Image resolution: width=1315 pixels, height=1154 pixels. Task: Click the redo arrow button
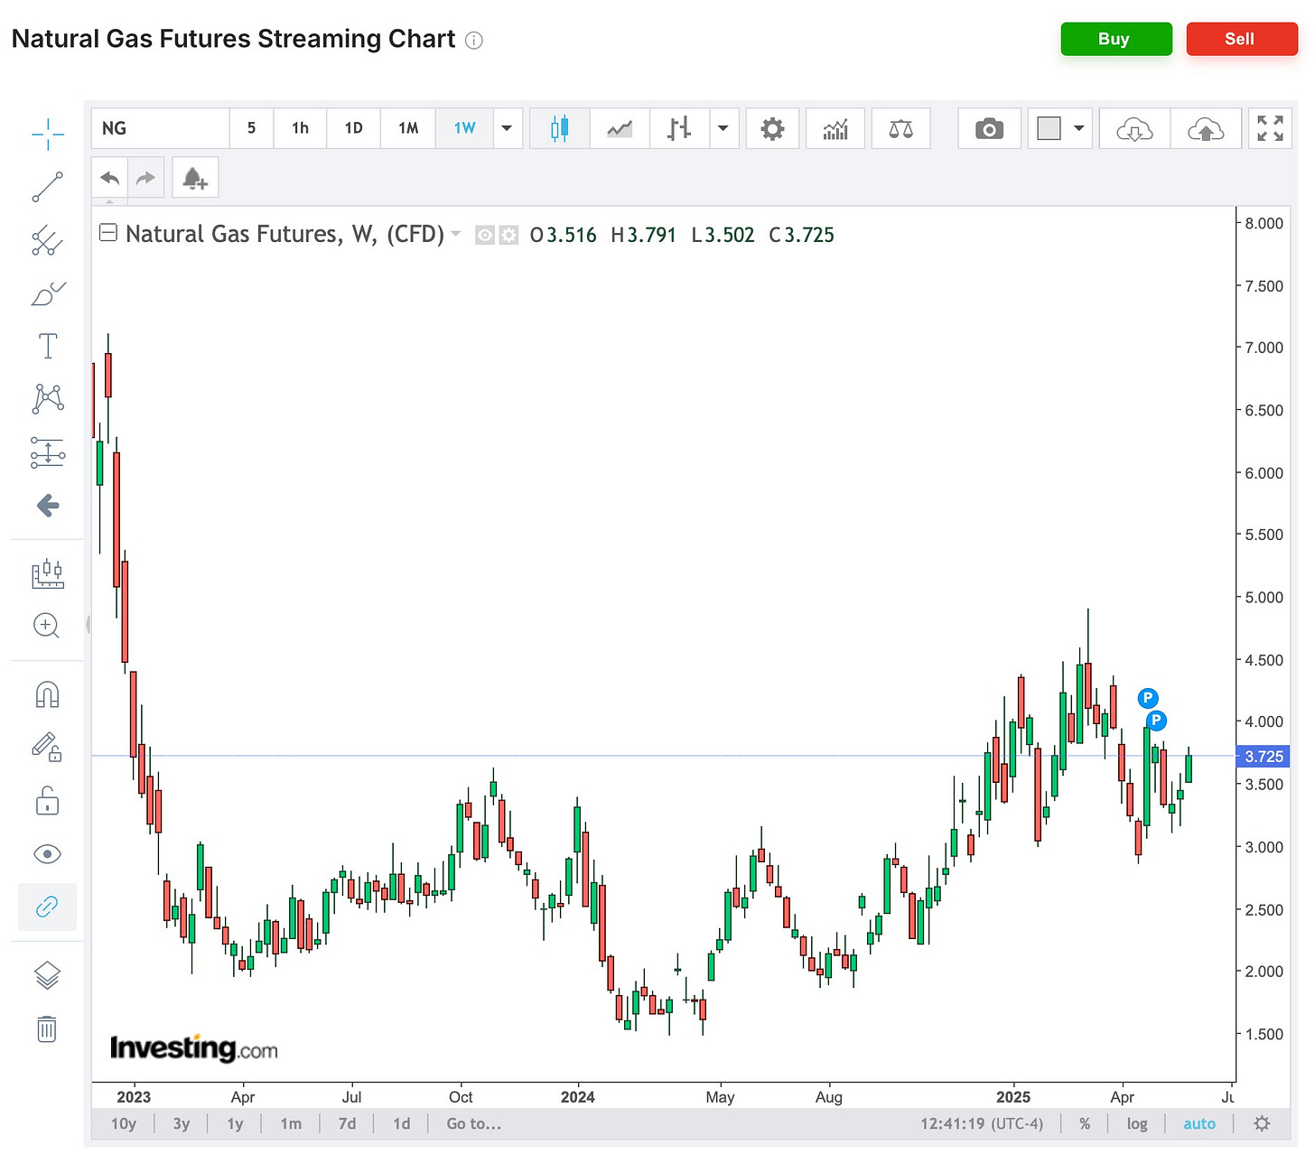[x=145, y=178]
